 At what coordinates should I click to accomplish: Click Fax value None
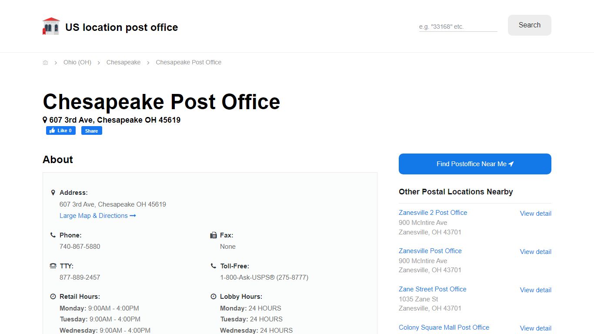pos(228,247)
